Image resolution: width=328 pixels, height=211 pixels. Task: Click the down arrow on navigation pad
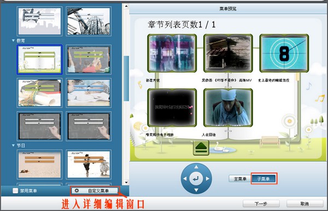(196, 190)
